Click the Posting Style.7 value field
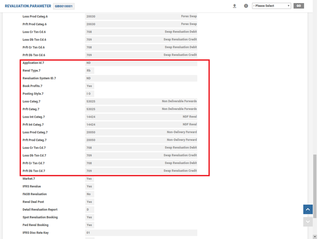 [x=89, y=94]
